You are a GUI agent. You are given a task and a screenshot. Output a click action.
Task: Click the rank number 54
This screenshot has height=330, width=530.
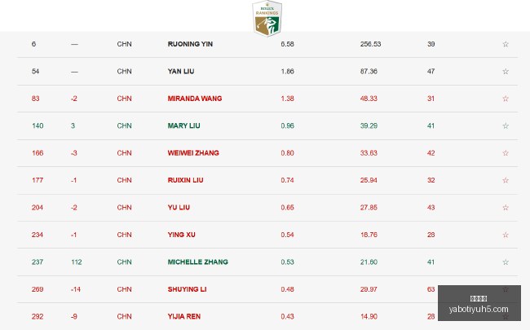click(x=36, y=71)
